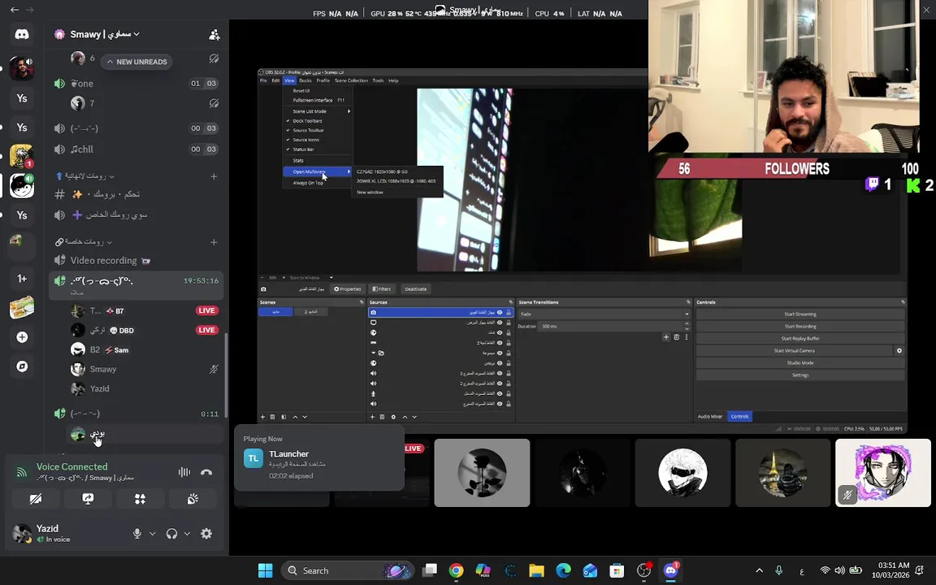Open Discord direct messages home icon

click(x=21, y=34)
